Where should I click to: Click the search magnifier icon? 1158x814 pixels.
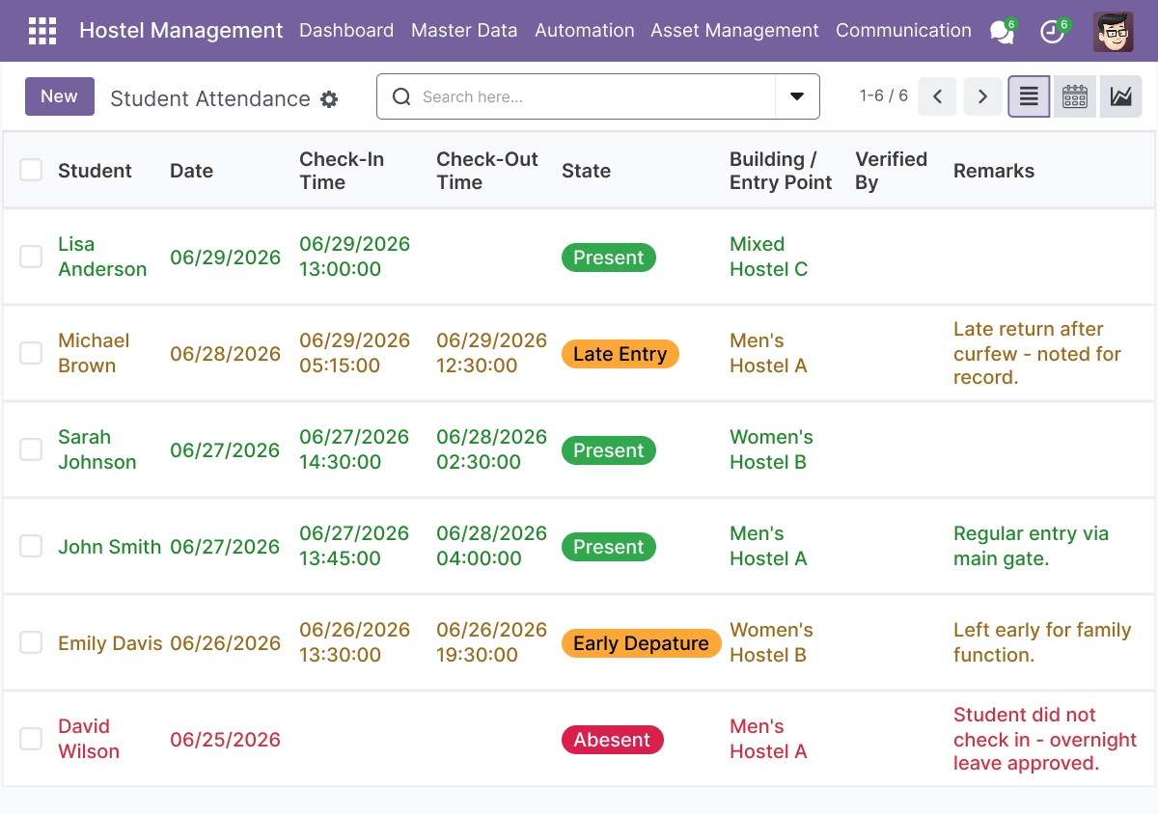coord(402,96)
